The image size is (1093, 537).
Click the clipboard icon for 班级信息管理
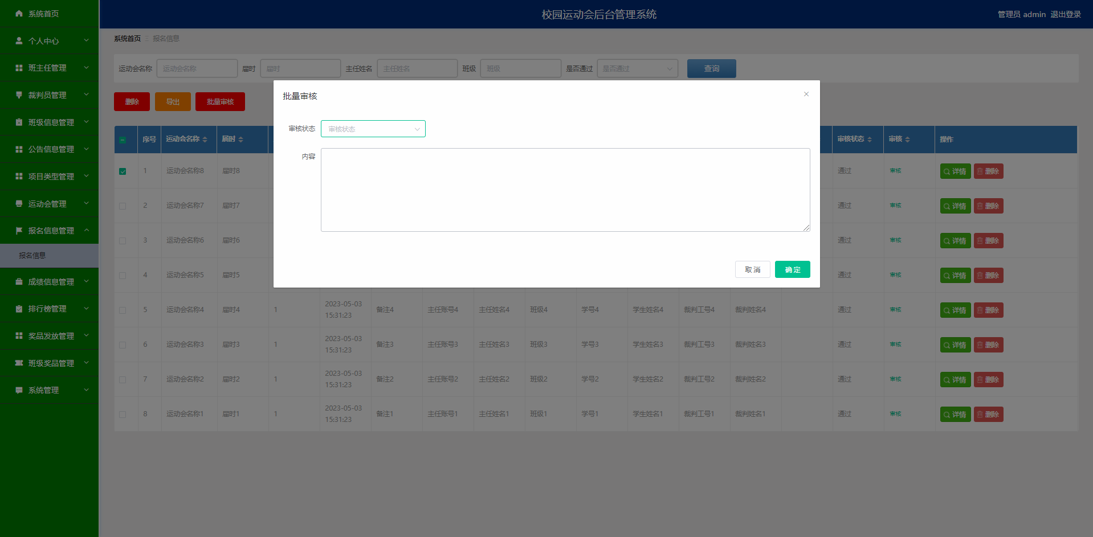(19, 122)
